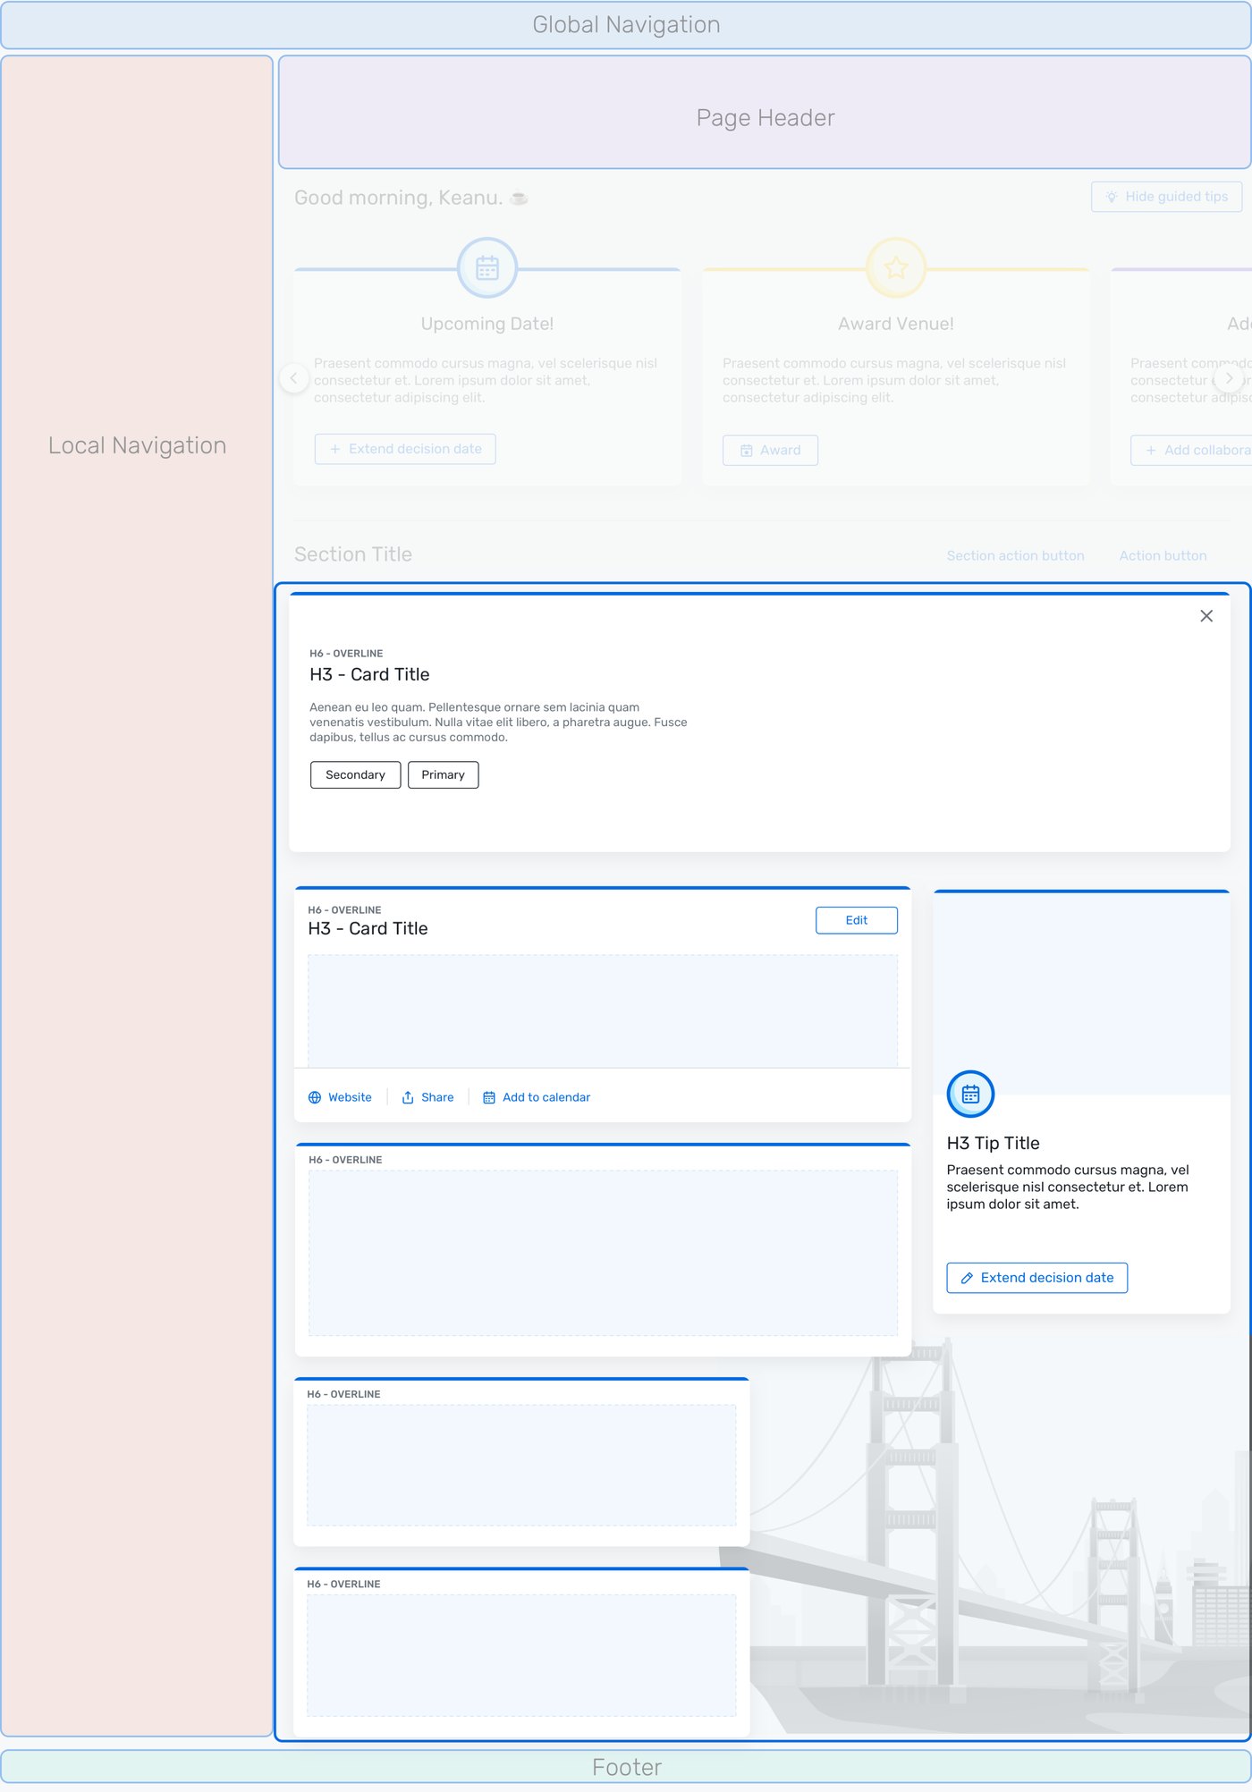Go to previous guided tip arrow

click(x=293, y=378)
